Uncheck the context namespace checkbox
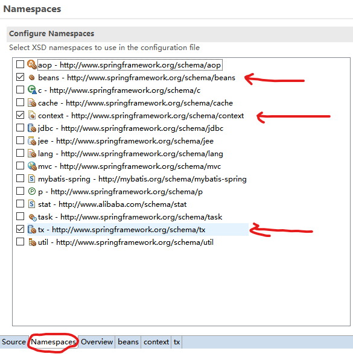Viewport: 353px width, 354px height. pyautogui.click(x=20, y=115)
